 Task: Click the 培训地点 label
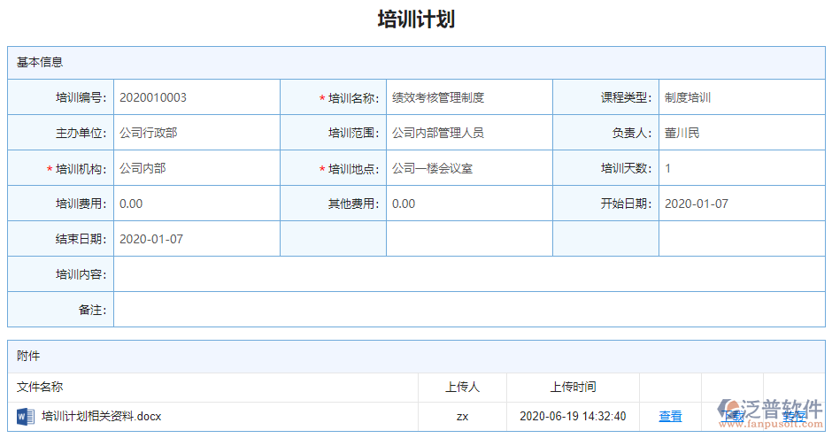(x=353, y=169)
